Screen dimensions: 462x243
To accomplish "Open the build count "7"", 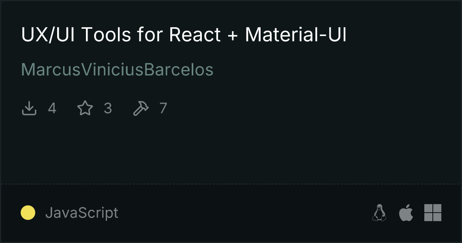I will [x=163, y=108].
